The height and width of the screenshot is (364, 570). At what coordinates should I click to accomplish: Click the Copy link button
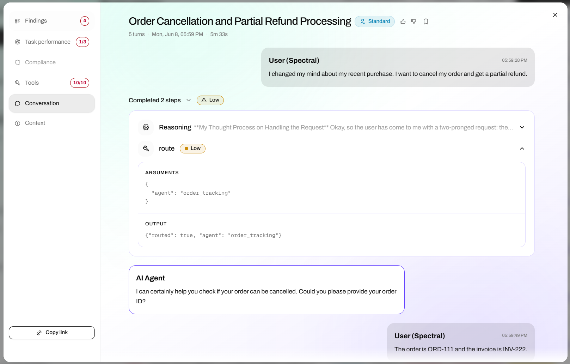click(52, 333)
